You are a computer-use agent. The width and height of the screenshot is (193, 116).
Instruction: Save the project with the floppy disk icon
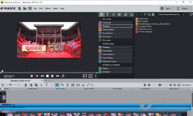tap(30, 8)
